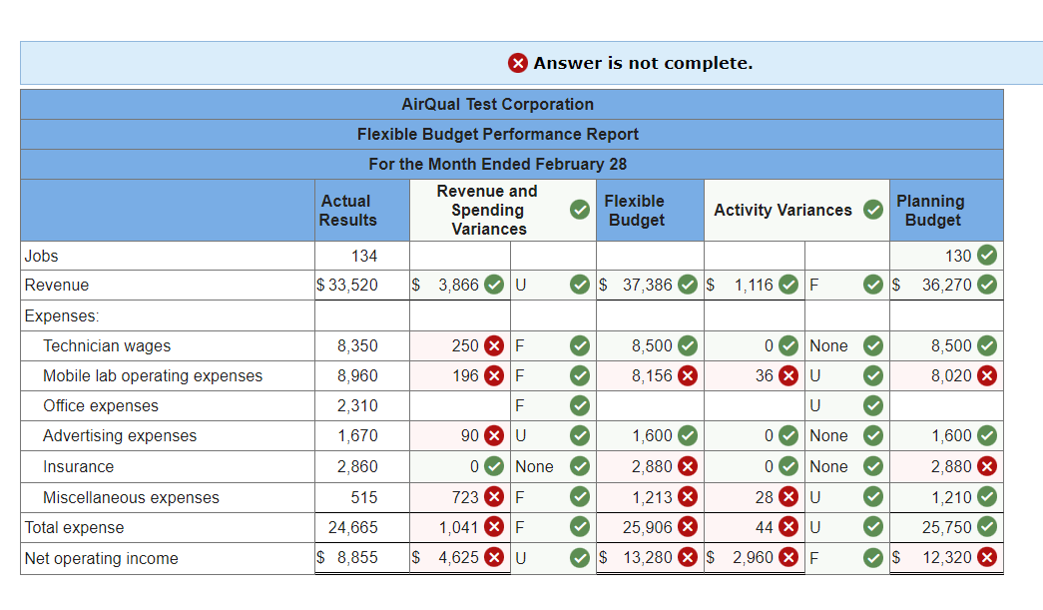
Task: Click the empty Office expenses activity variance field
Action: pos(755,405)
